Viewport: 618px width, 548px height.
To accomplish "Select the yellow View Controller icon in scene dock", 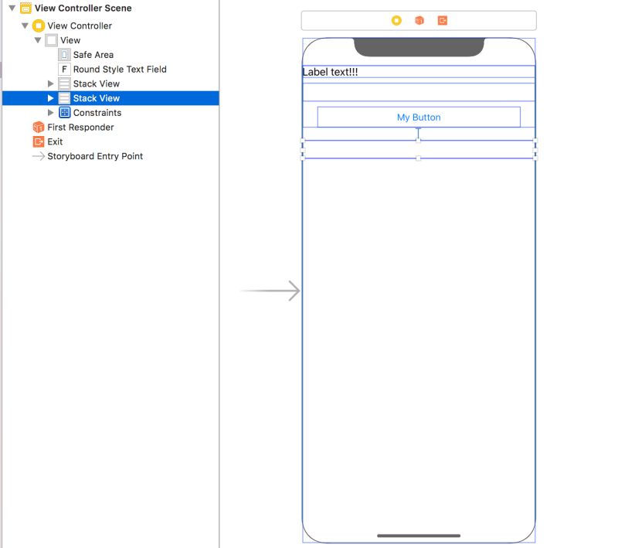I will click(x=39, y=25).
